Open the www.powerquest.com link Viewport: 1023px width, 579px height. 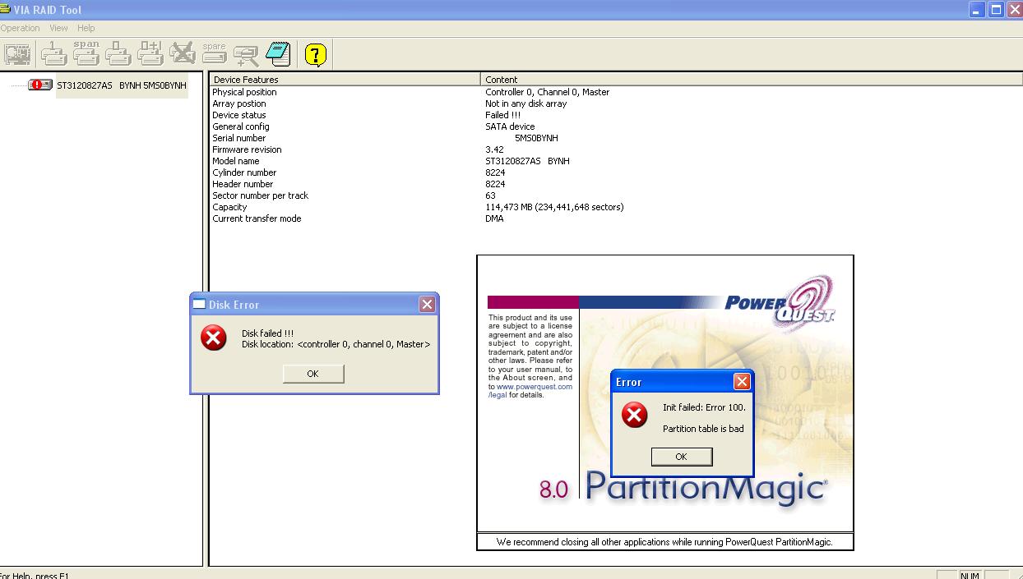[x=535, y=386]
